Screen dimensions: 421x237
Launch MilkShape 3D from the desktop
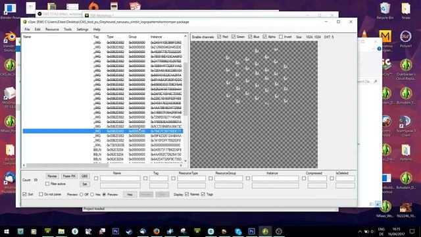click(9, 97)
